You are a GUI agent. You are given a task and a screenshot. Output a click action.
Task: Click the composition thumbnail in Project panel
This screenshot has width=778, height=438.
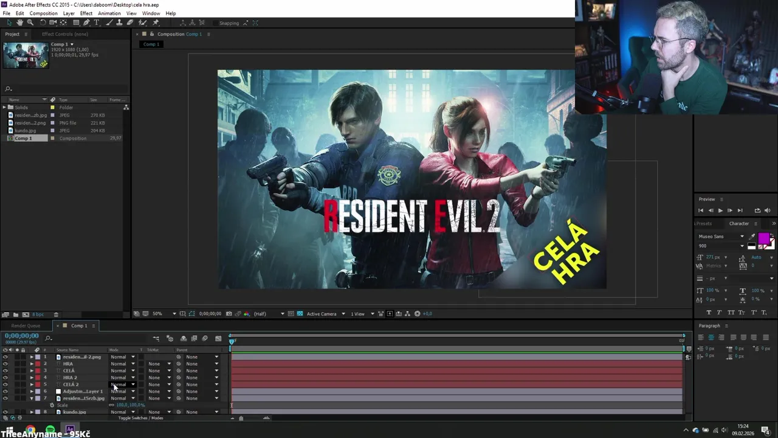26,55
